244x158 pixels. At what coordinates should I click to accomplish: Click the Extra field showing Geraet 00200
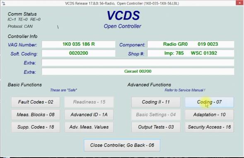[x=138, y=71]
